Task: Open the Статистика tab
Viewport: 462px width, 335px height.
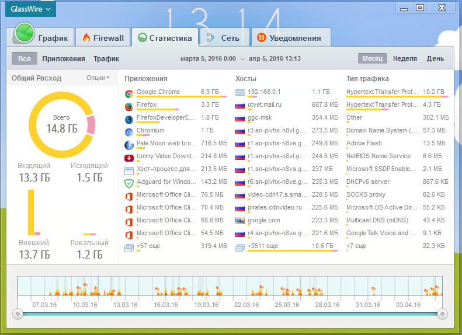Action: 165,37
